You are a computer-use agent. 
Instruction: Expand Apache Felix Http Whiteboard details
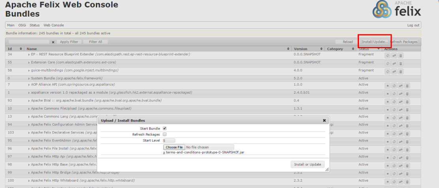pos(29,180)
